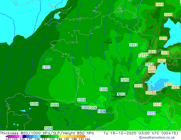Select the 1010 isobar label
The width and height of the screenshot is (181, 140).
pyautogui.click(x=125, y=80)
